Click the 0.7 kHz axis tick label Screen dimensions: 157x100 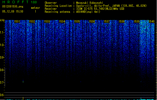[2, 82]
